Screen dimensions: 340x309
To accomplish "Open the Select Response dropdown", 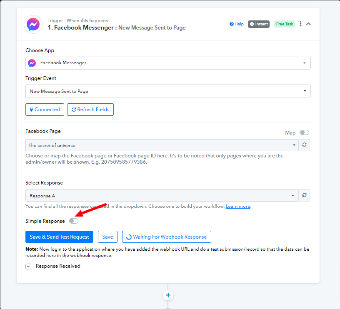I will (x=162, y=195).
